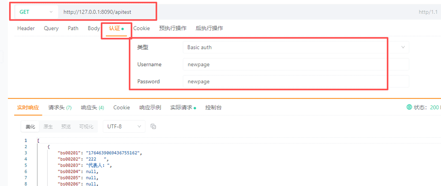Open the Body tab

tap(93, 28)
